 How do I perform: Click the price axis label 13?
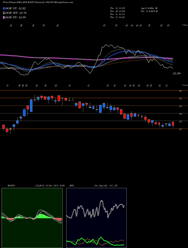coord(180,114)
